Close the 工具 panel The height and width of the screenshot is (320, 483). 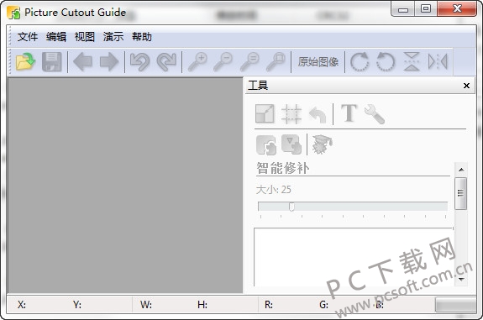(x=466, y=86)
